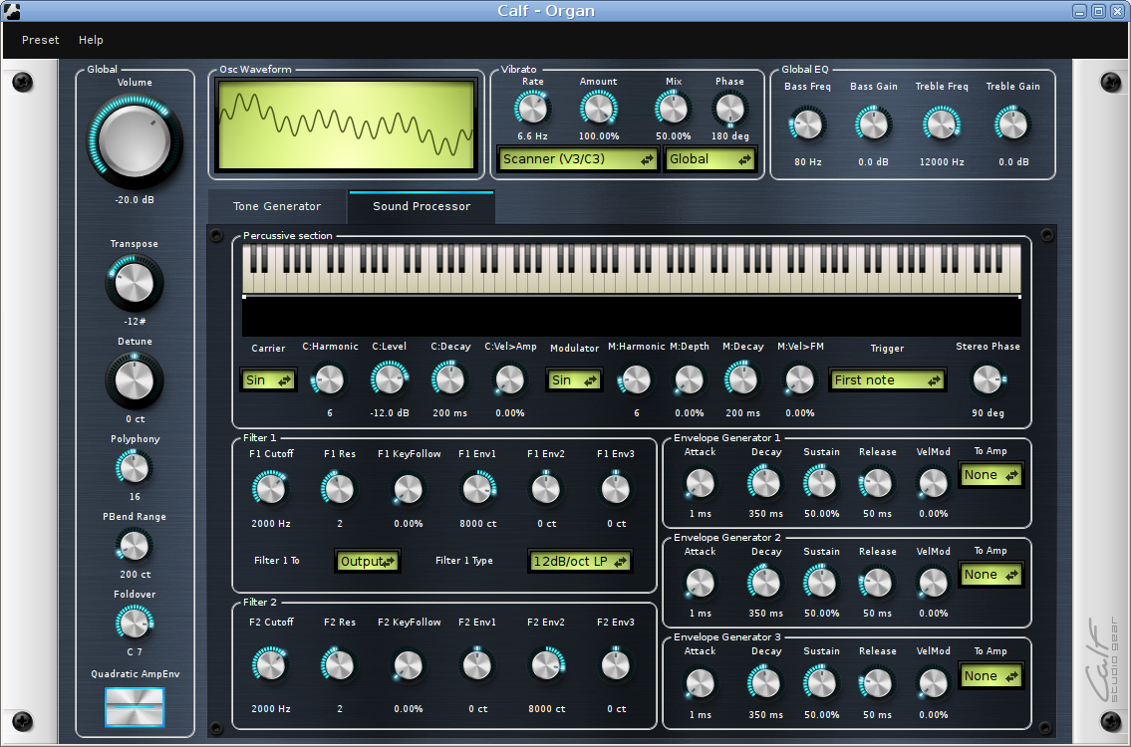Open the Modulator Sin waveform dropdown
This screenshot has height=747, width=1131.
pos(574,380)
